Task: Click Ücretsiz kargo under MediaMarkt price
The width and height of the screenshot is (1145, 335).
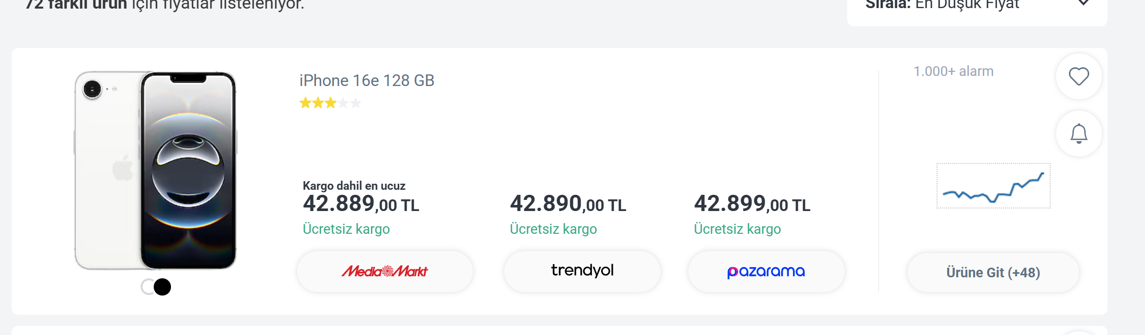Action: 346,229
